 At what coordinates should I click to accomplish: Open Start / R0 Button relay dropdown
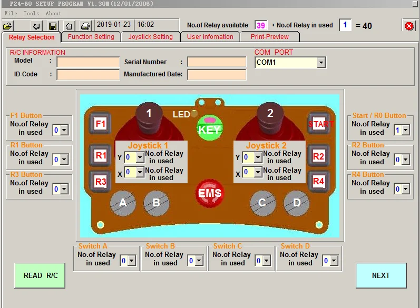(406, 130)
